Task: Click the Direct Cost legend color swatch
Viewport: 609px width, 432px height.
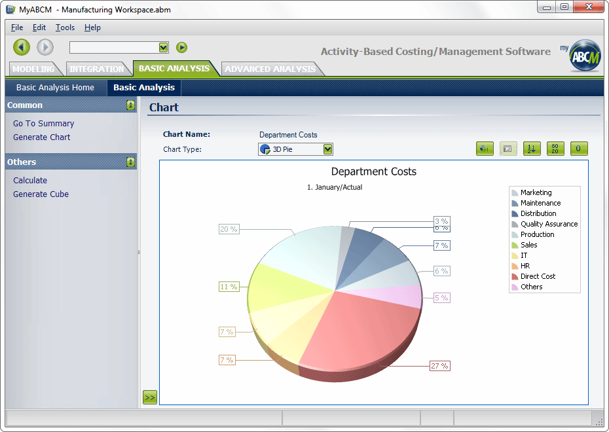Action: coord(515,276)
